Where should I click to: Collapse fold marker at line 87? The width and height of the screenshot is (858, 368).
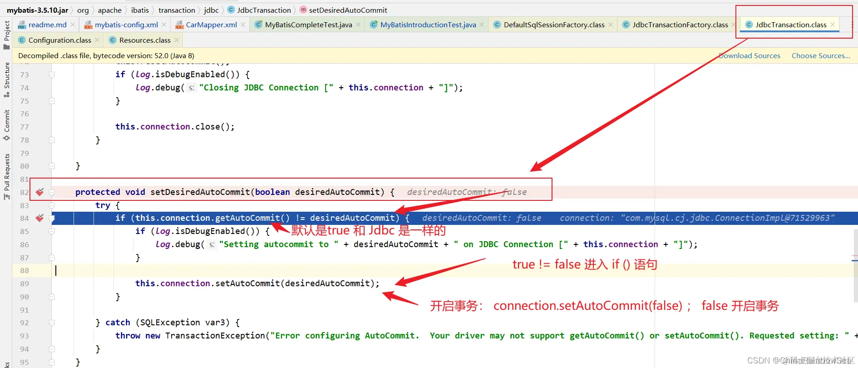(x=52, y=258)
